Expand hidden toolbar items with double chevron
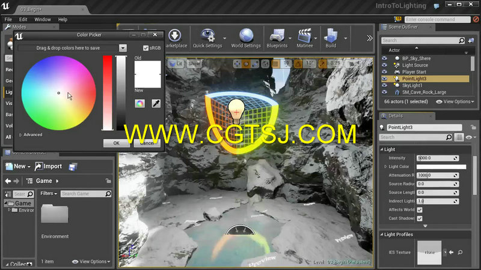Screen dimensions: 481x270 [370, 38]
